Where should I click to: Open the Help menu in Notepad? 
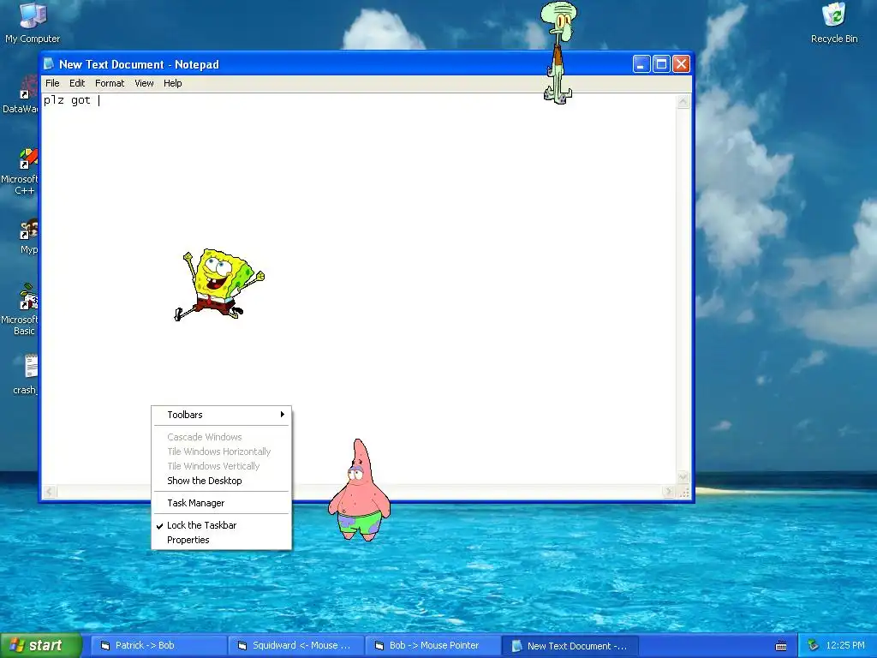click(172, 83)
